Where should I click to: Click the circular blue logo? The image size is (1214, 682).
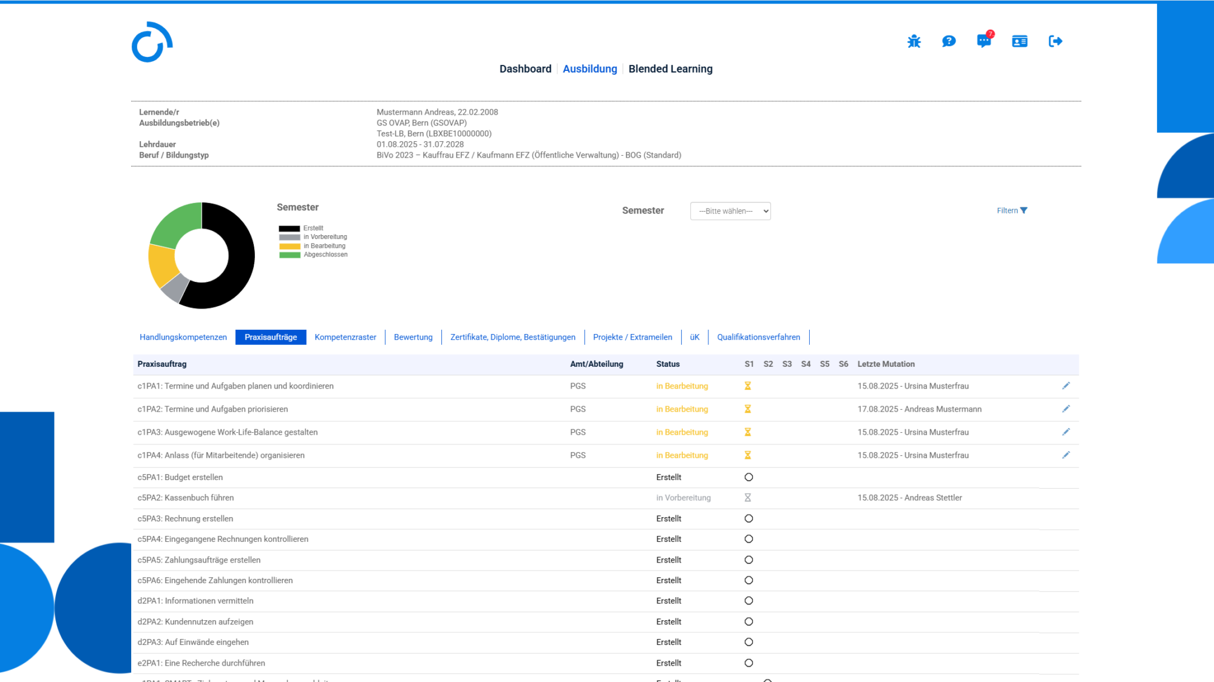(x=152, y=42)
